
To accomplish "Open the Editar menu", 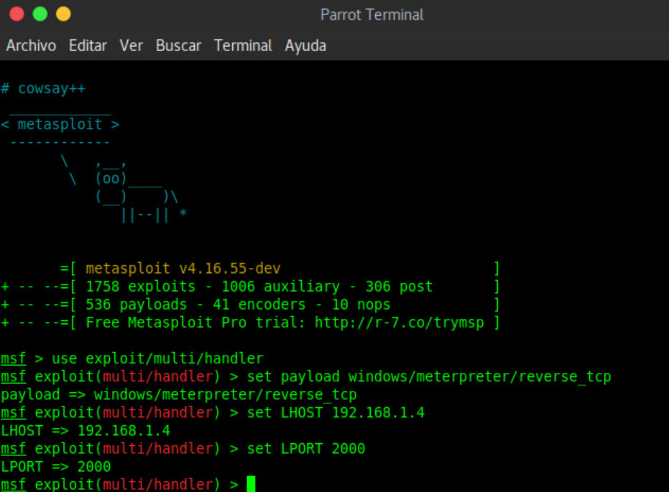I will pos(88,46).
